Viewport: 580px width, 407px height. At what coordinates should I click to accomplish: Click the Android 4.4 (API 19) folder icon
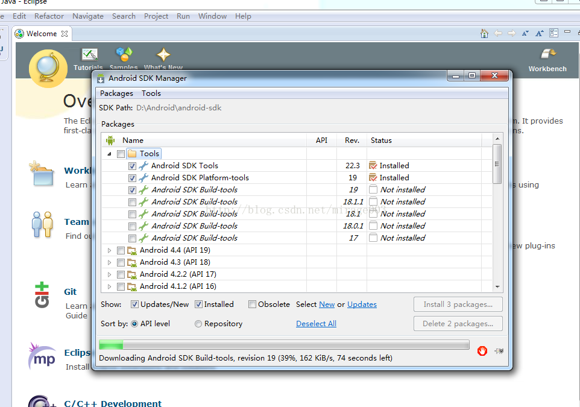131,250
